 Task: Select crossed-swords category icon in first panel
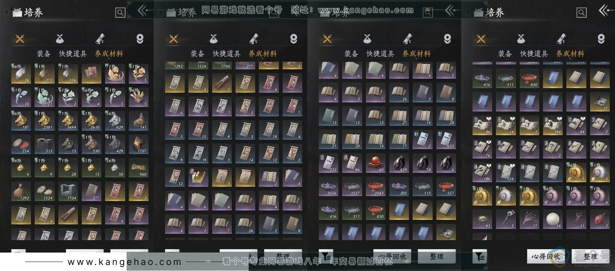[x=20, y=38]
